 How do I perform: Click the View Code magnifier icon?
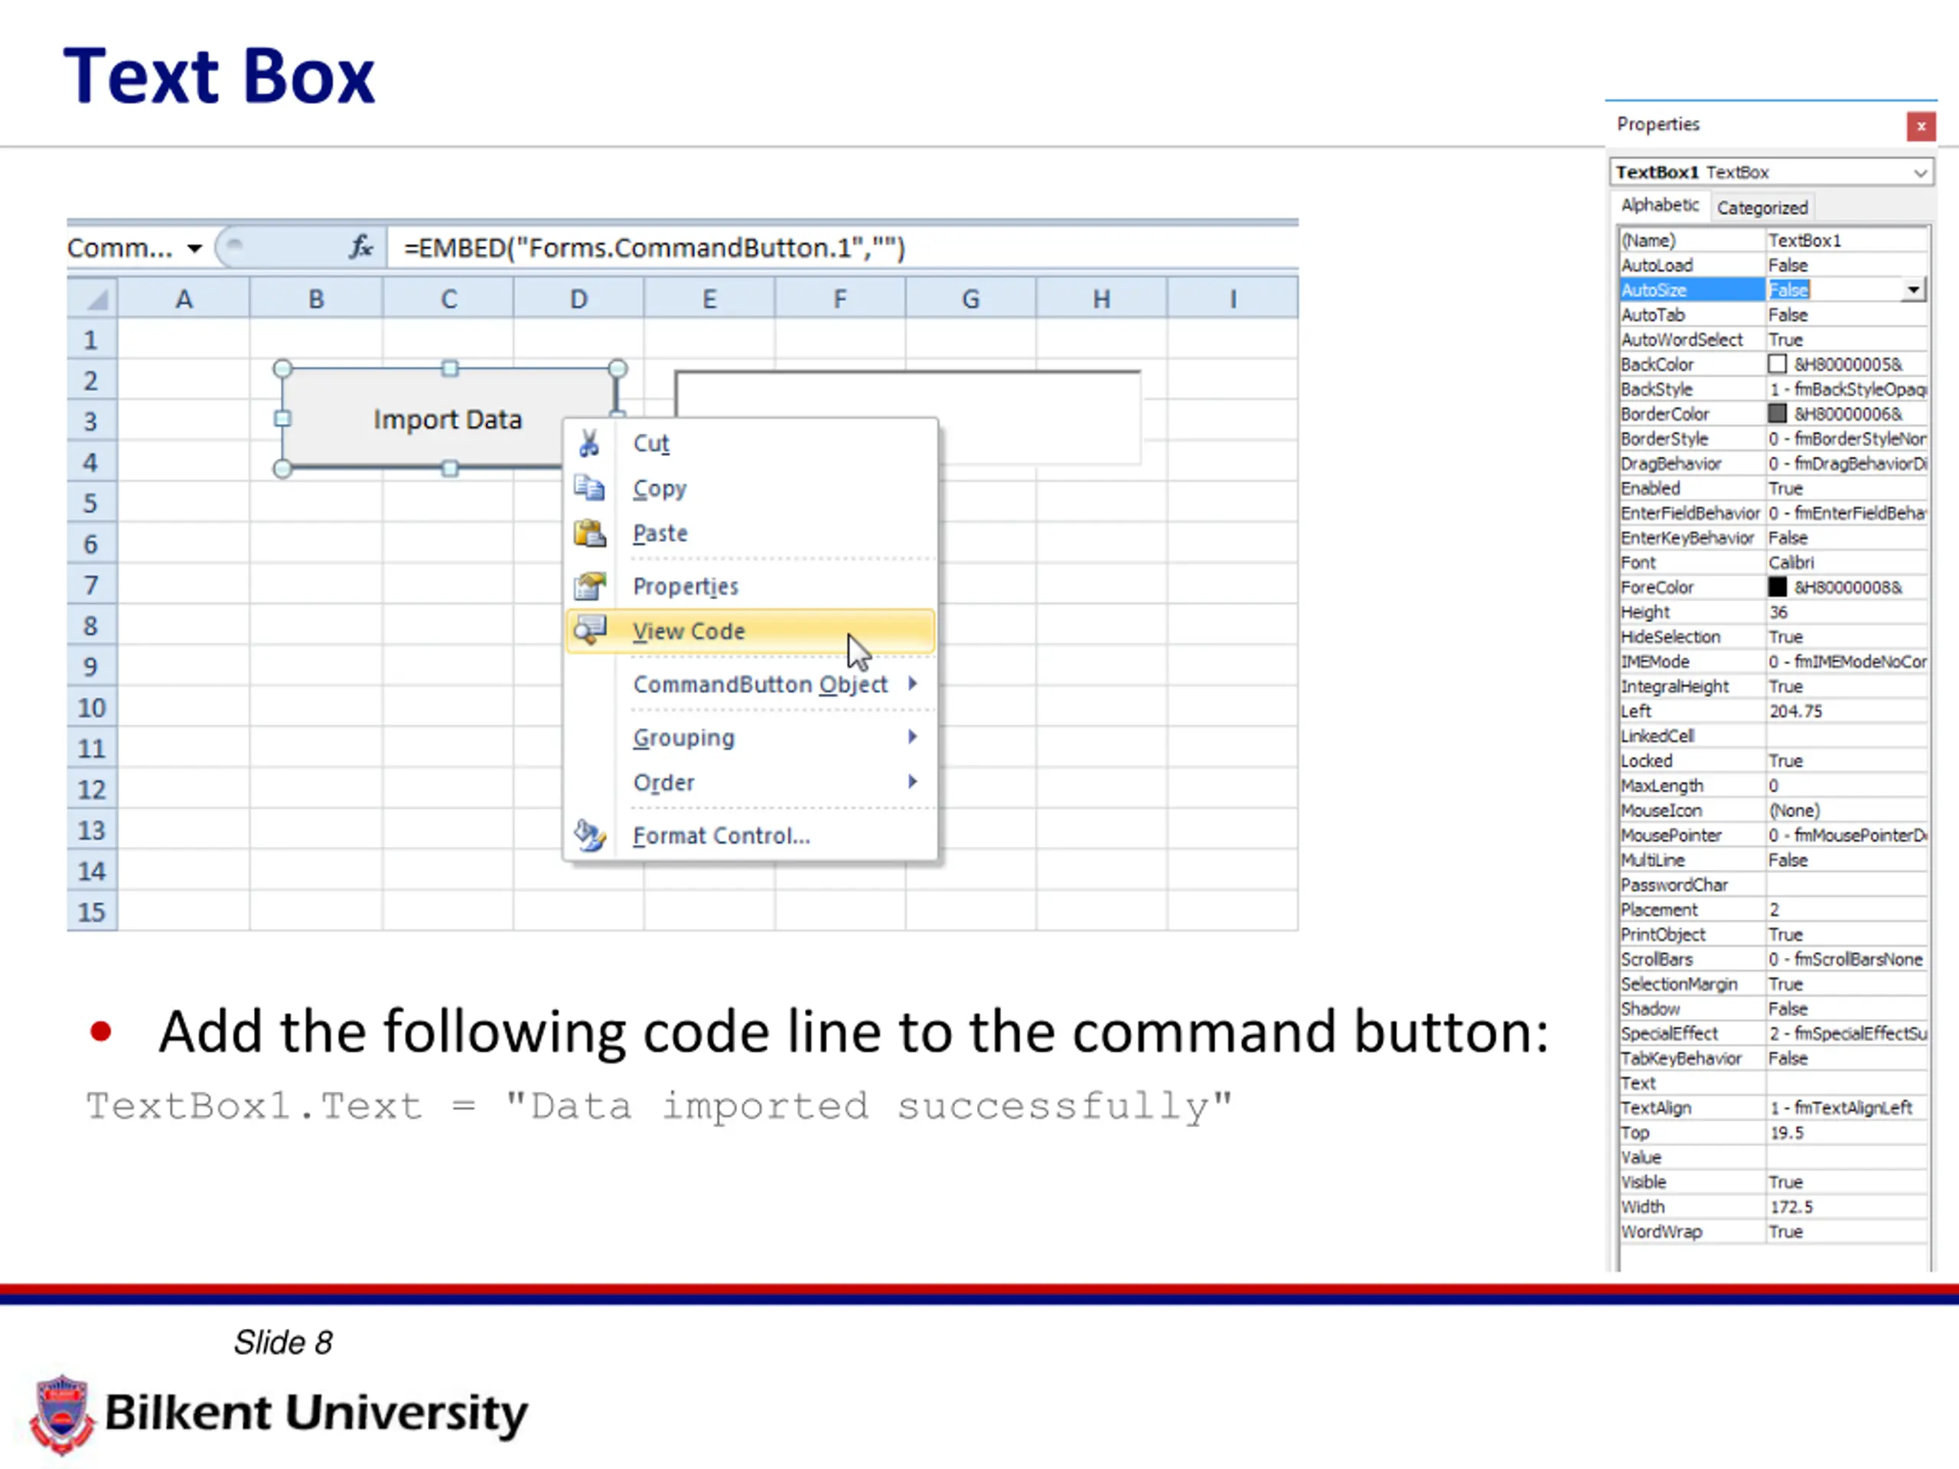(x=590, y=630)
